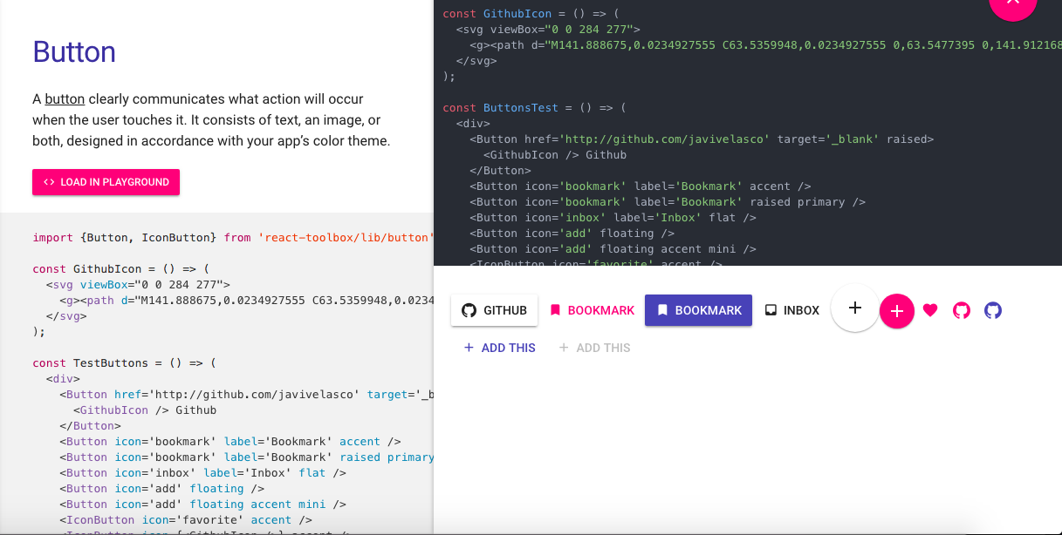Click the greyed-out ADD THIS button
The width and height of the screenshot is (1062, 535).
pyautogui.click(x=594, y=348)
